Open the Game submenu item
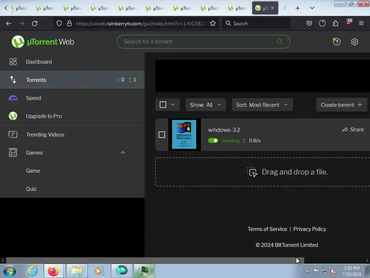 pos(72,171)
